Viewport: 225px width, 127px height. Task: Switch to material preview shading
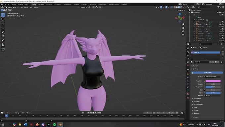(179, 7)
